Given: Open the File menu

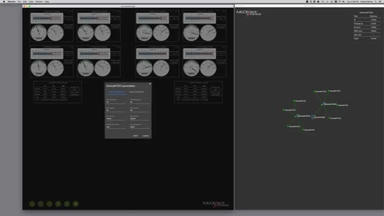Looking at the screenshot, I should click(19, 2).
